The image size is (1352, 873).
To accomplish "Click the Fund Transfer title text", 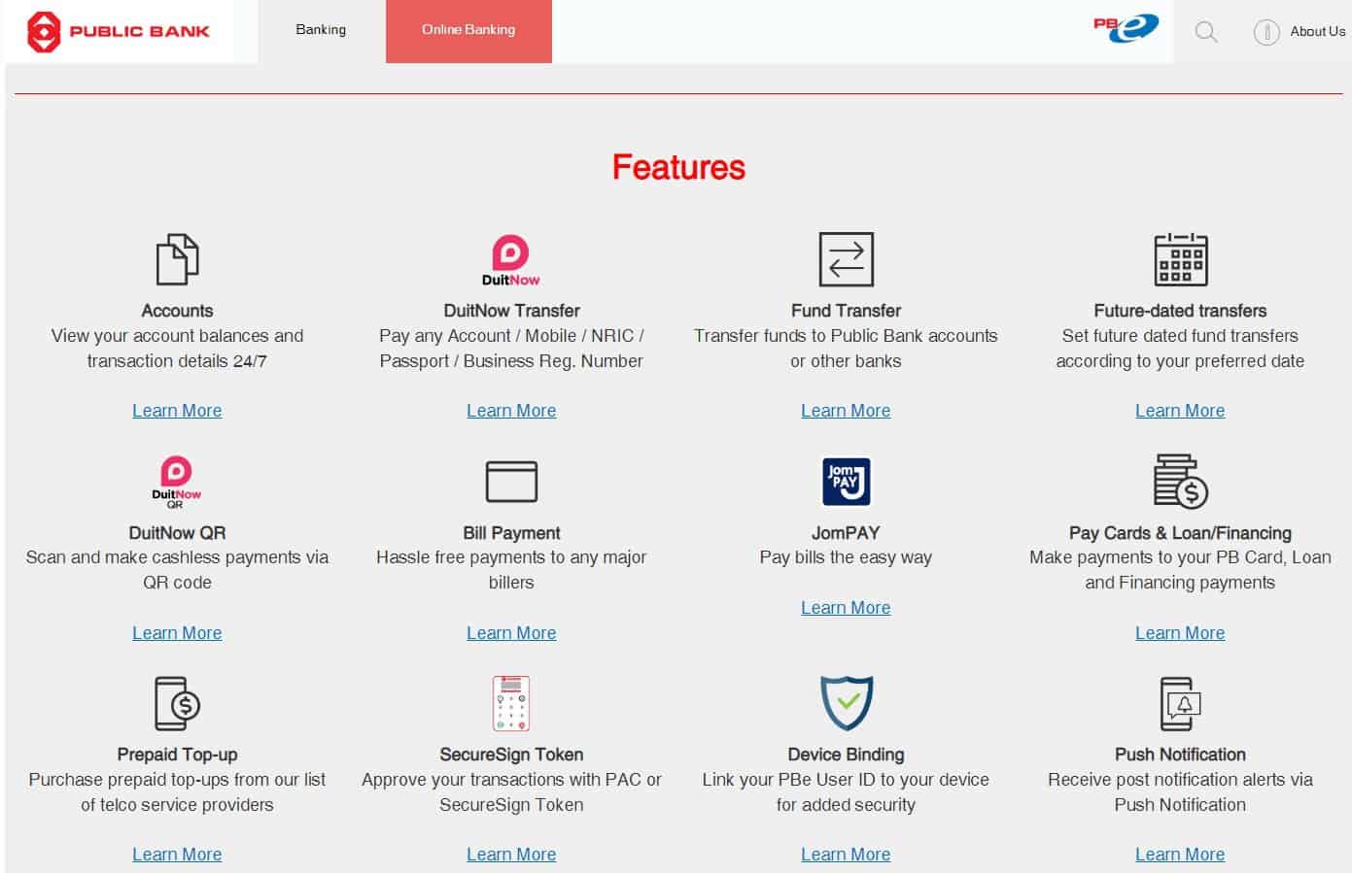I will [846, 311].
